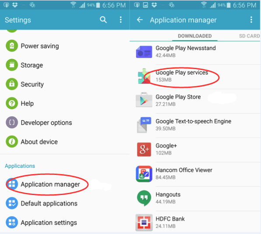Open Storage settings
The image size is (261, 234).
65,65
